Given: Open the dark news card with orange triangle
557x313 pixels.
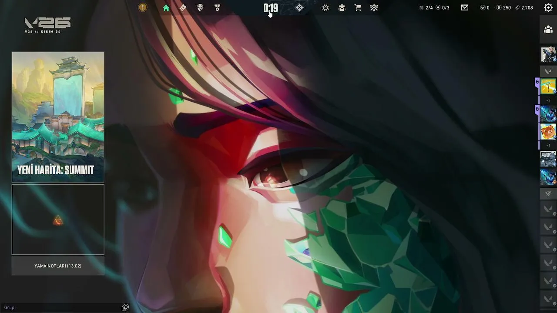Looking at the screenshot, I should (58, 220).
